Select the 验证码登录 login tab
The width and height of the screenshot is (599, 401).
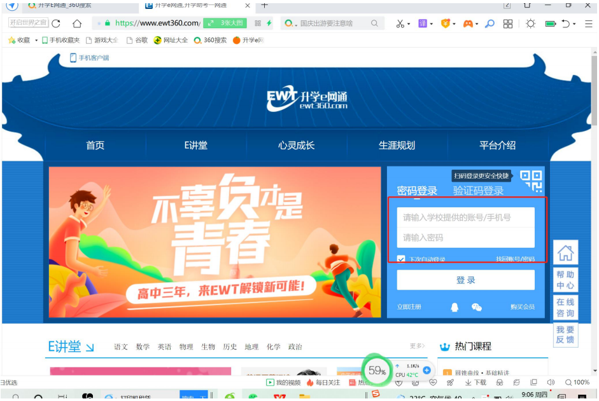point(478,191)
